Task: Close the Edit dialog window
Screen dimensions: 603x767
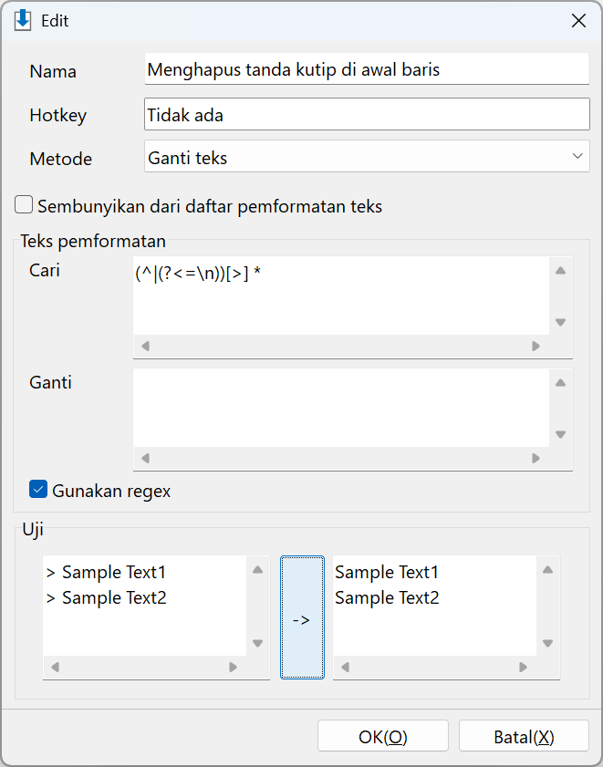Action: (x=579, y=21)
